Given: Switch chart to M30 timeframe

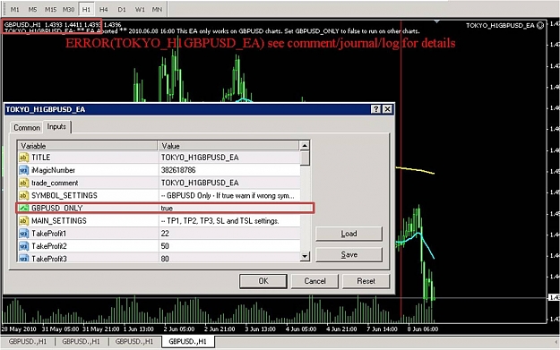Looking at the screenshot, I should (x=68, y=9).
